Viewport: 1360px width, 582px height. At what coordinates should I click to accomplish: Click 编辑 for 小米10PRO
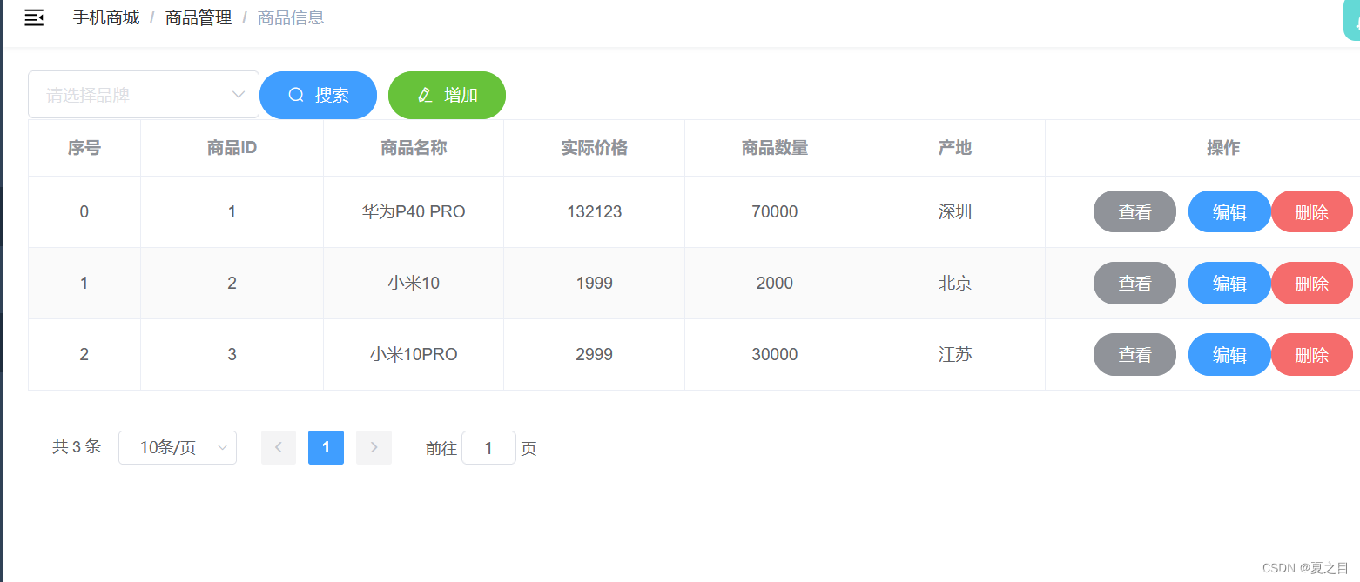point(1229,354)
